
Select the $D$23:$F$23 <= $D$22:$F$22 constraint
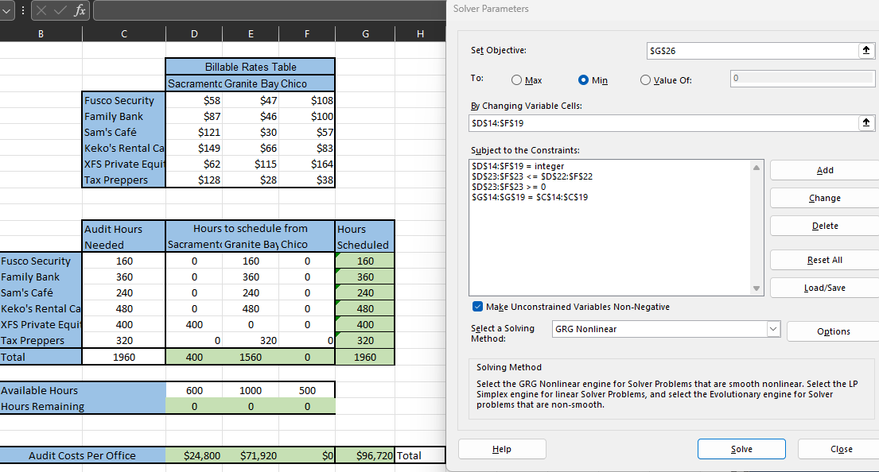[x=532, y=176]
